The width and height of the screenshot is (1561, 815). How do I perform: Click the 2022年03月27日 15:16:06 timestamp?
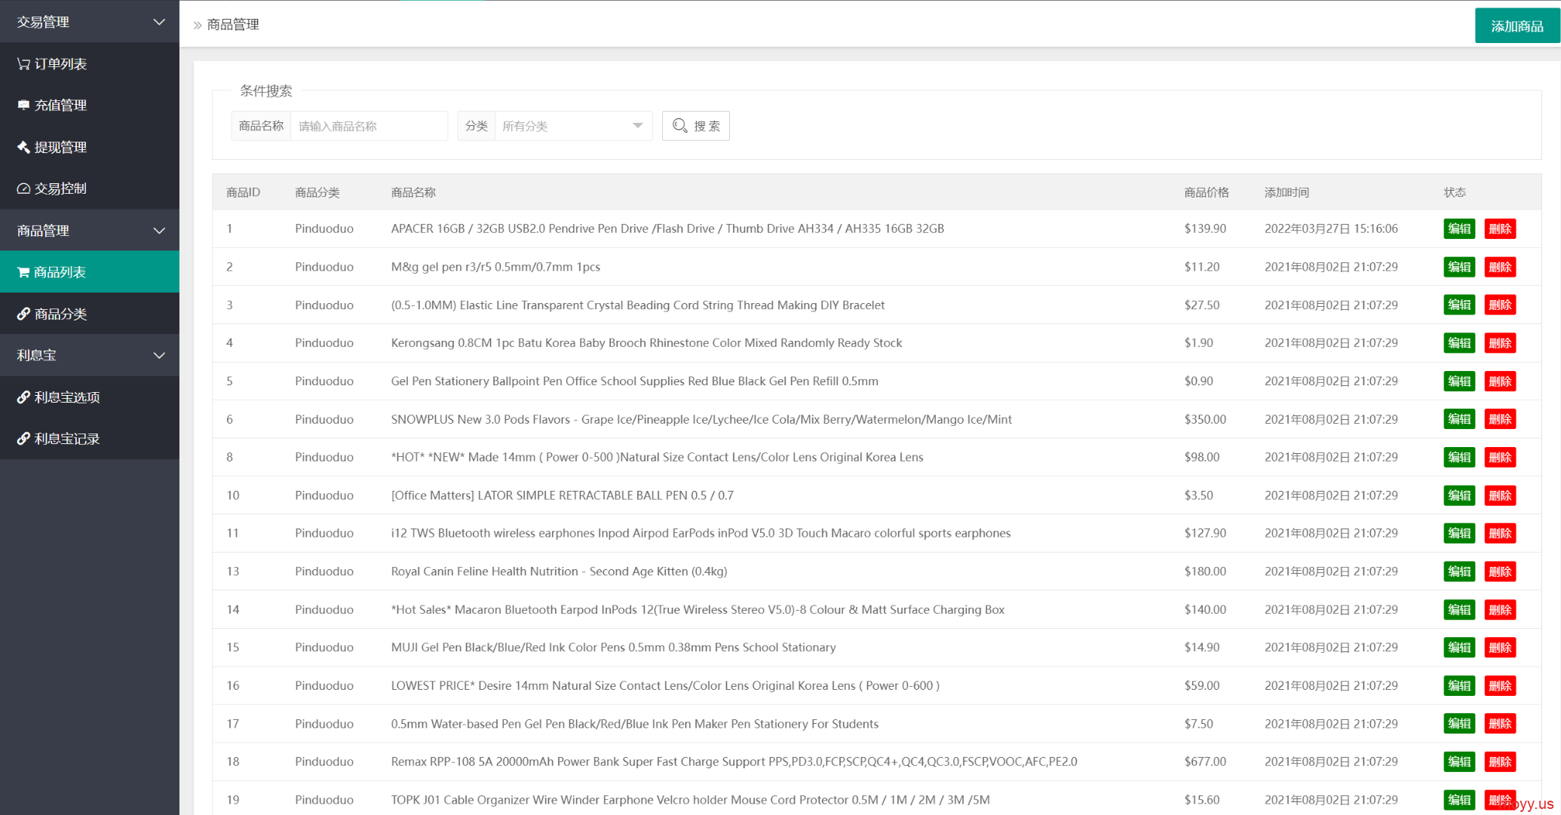[1331, 228]
